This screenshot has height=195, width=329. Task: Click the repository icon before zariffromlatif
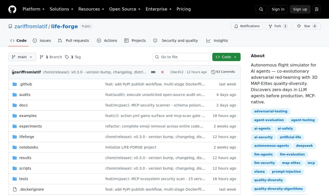(10, 26)
